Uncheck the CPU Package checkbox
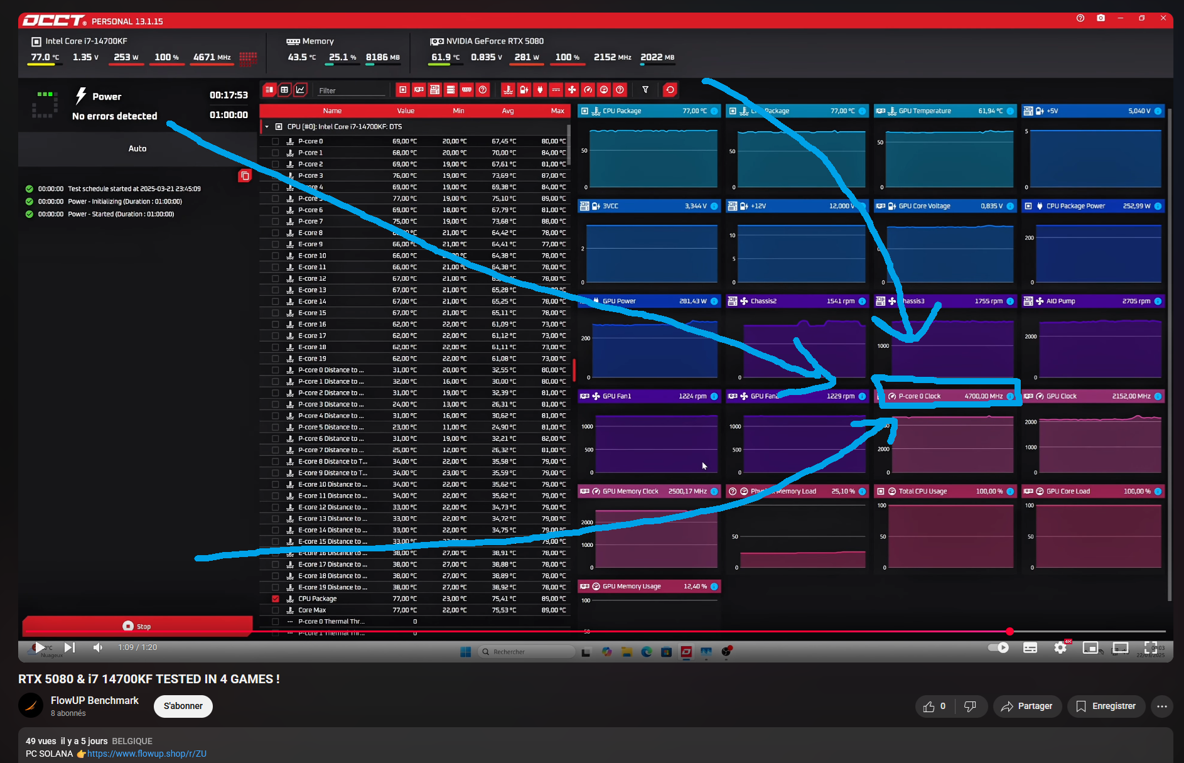Screen dimensions: 1184x763 tap(276, 598)
